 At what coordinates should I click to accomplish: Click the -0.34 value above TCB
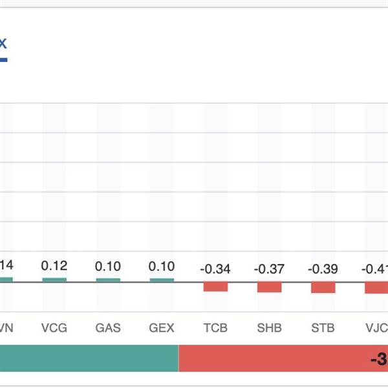[215, 269]
